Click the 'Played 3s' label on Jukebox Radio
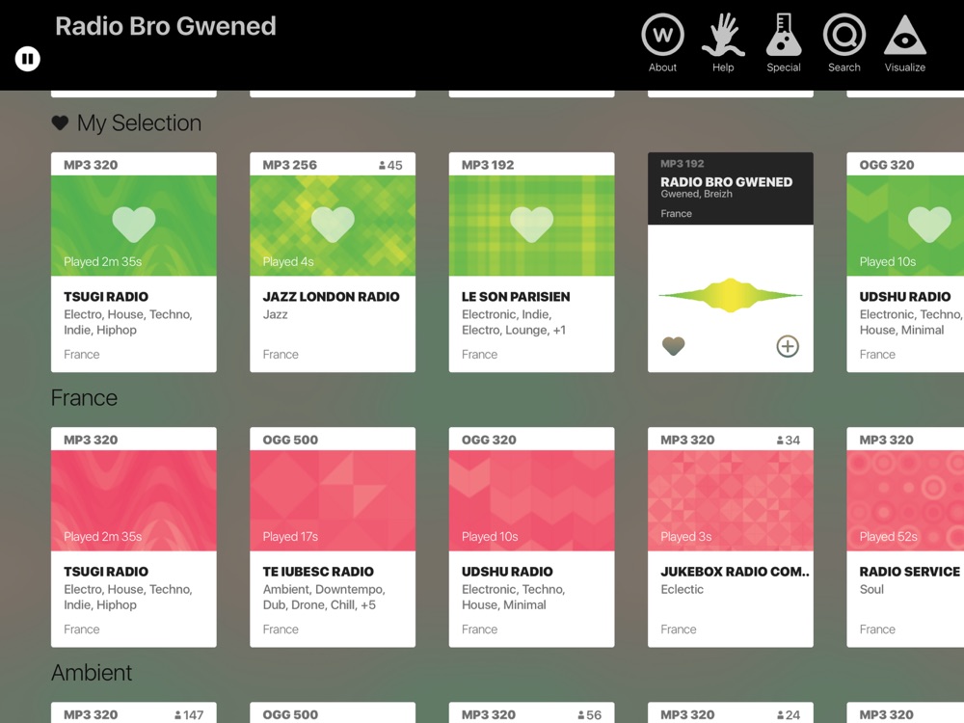Screen dimensions: 964x723 click(685, 537)
